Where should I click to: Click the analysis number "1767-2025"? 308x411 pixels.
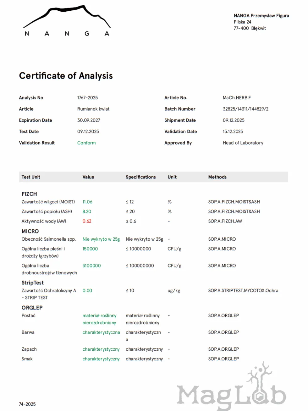(88, 98)
